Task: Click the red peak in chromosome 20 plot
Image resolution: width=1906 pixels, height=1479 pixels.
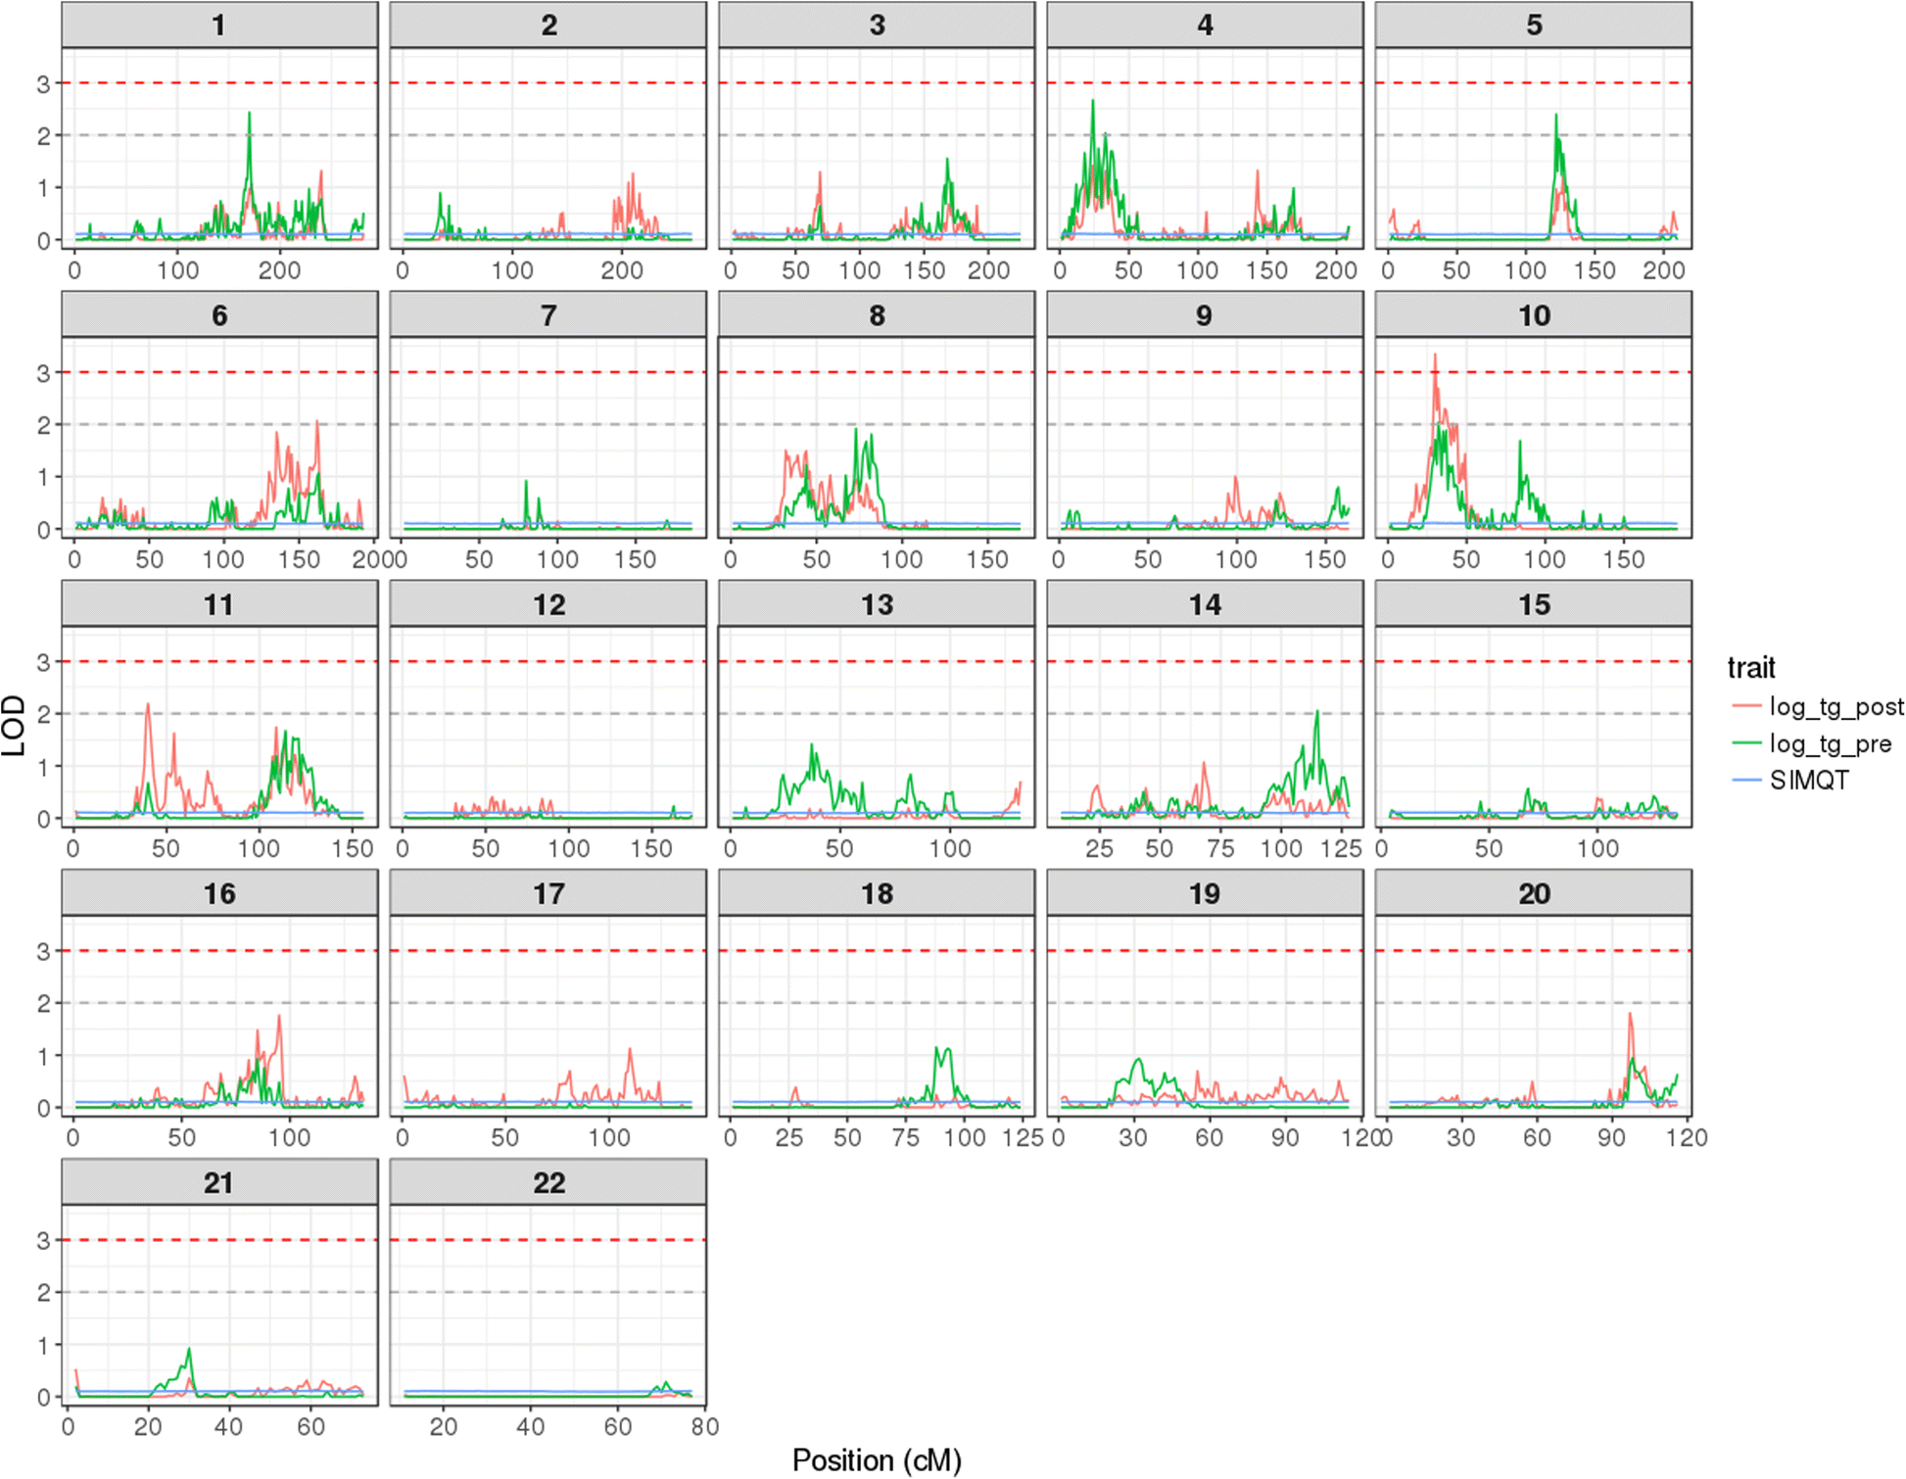Action: coord(1630,1014)
